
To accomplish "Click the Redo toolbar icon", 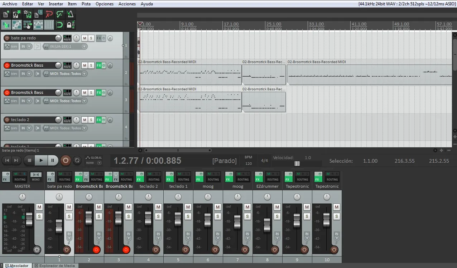I will [x=59, y=14].
